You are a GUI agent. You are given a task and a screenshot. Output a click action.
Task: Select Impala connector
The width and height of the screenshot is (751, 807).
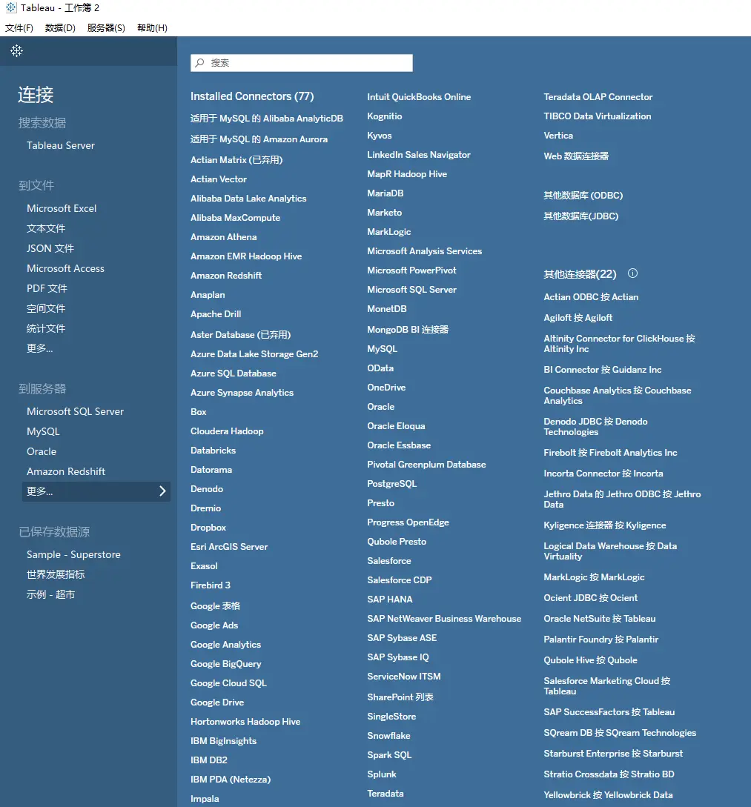pos(205,799)
